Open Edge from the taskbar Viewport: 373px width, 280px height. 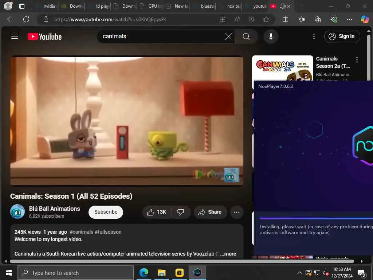pyautogui.click(x=144, y=273)
